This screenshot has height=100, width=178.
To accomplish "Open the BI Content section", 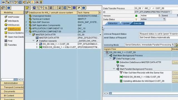I will pyautogui.click(x=12, y=96).
